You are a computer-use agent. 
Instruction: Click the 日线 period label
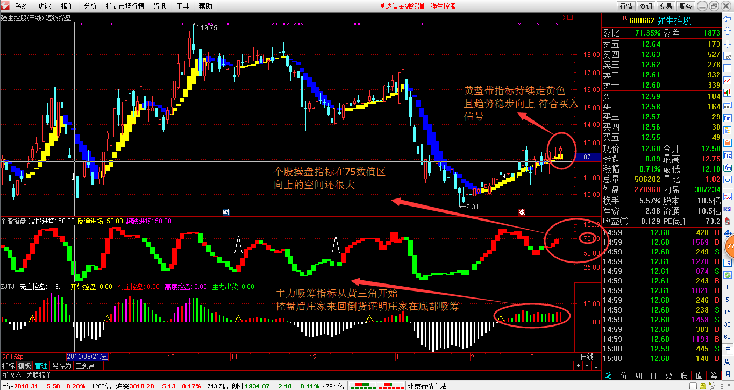[587, 357]
